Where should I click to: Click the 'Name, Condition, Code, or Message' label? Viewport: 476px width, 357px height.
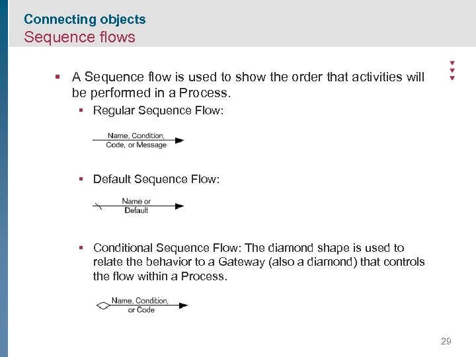[x=136, y=140]
